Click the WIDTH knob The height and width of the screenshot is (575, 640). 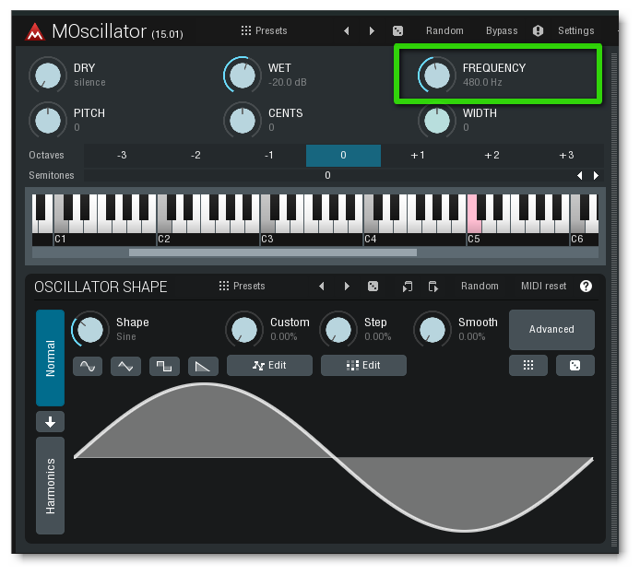(x=437, y=121)
